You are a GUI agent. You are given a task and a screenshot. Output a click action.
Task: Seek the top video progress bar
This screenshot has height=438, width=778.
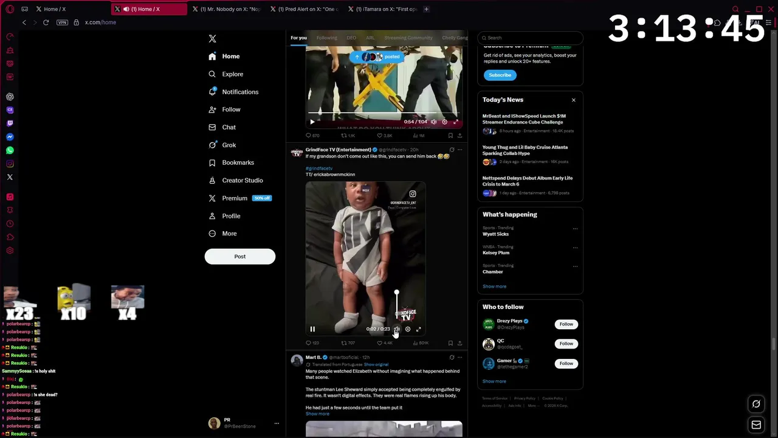pos(384,113)
